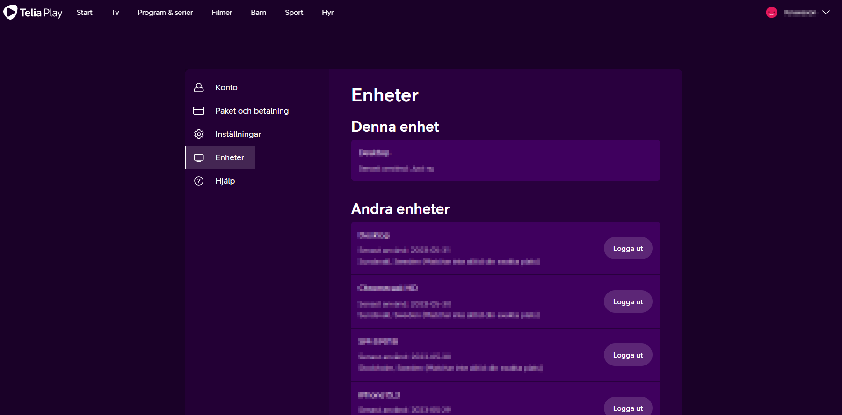Click the Hjälp question mark icon
842x415 pixels.
(199, 181)
